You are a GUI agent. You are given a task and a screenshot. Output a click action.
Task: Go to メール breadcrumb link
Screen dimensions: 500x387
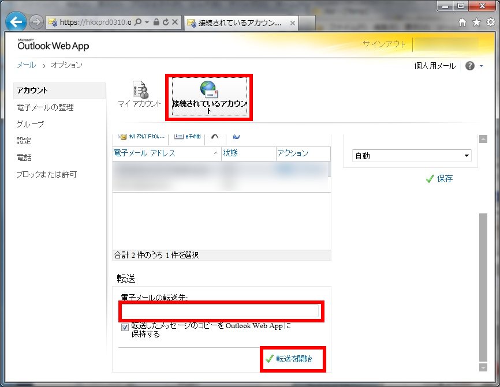click(27, 65)
